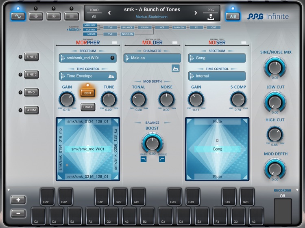Click the Morpher GAIN knob
305x228 pixels.
(67, 99)
